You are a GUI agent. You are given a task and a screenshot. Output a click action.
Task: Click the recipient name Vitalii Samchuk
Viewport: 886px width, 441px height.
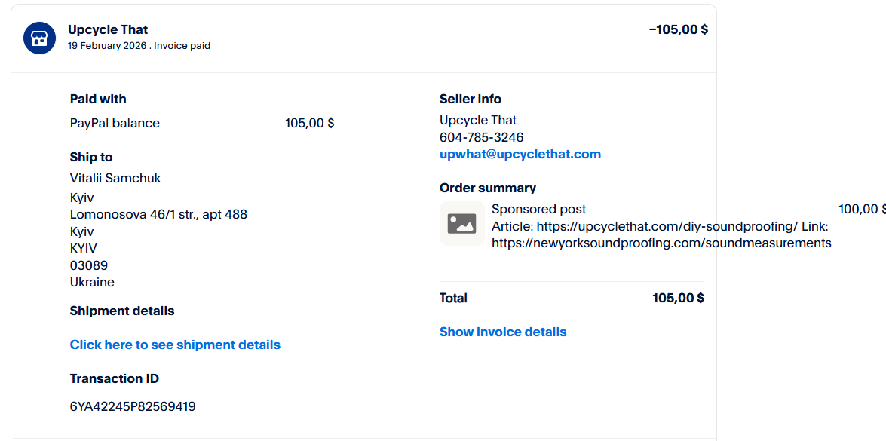pyautogui.click(x=115, y=178)
